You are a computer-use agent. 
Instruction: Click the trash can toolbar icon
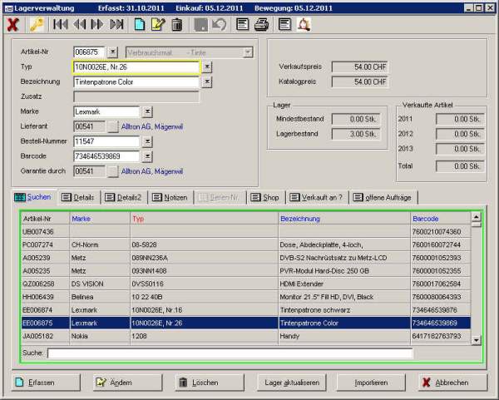click(176, 24)
